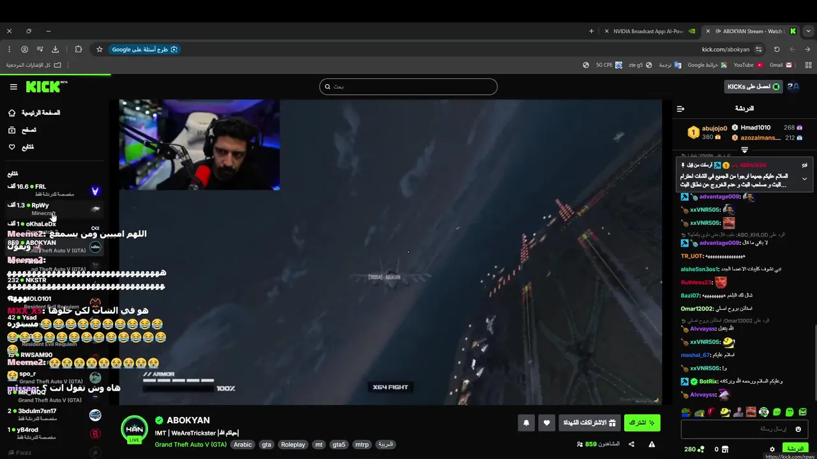
Task: Open the zte g5 bookmark
Action: point(640,65)
